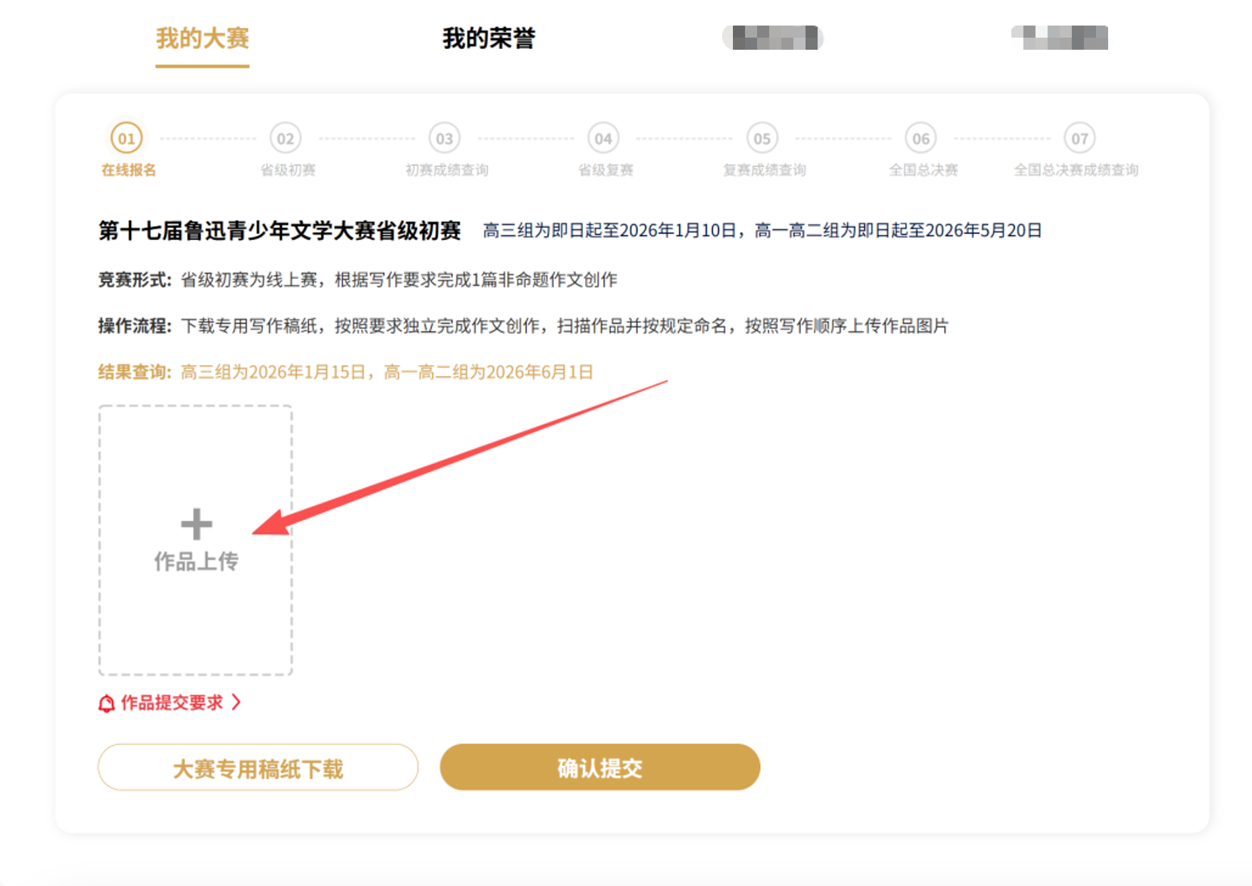This screenshot has width=1252, height=886.
Task: Click the 在线报名 step label
Action: pyautogui.click(x=128, y=170)
